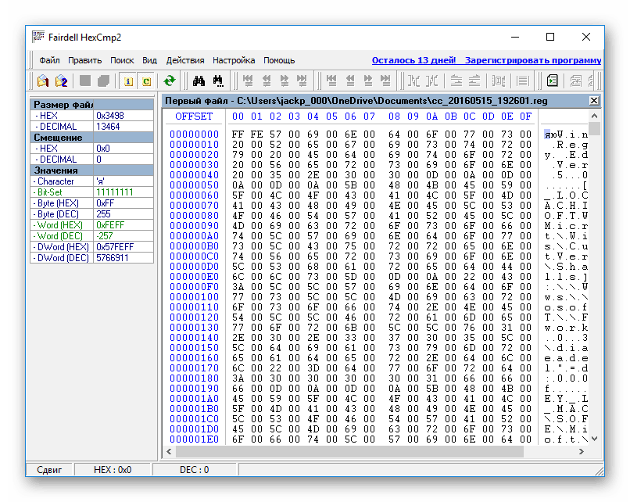Close the first file panel
Viewport: 630px width, 502px height.
click(593, 101)
